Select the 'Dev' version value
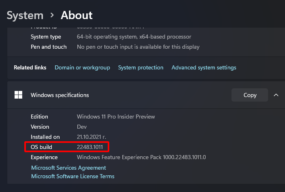285x192 pixels. pos(82,127)
